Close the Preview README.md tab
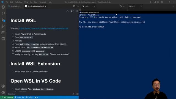Image resolution: width=176 pixels, height=99 pixels. (x=46, y=6)
